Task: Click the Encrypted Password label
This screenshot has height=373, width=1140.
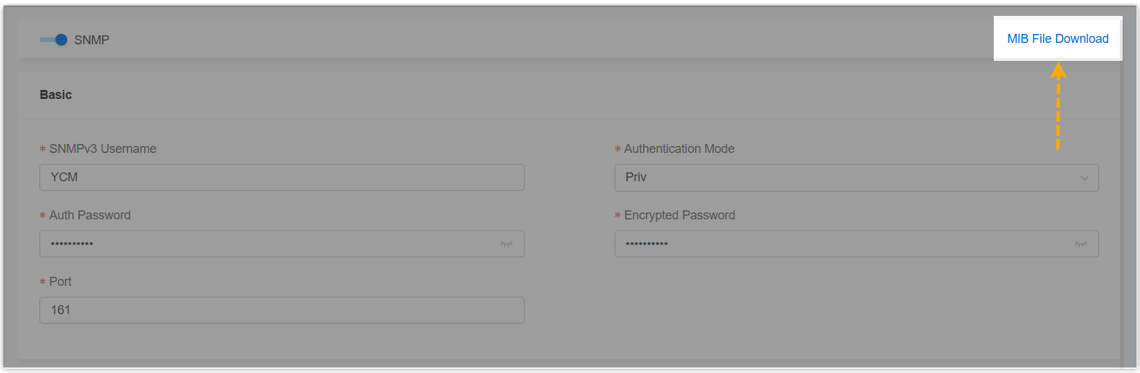Action: (679, 215)
